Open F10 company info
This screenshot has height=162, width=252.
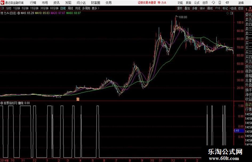click(x=218, y=8)
